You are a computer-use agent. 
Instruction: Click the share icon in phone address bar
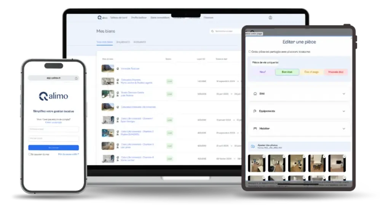(76, 78)
